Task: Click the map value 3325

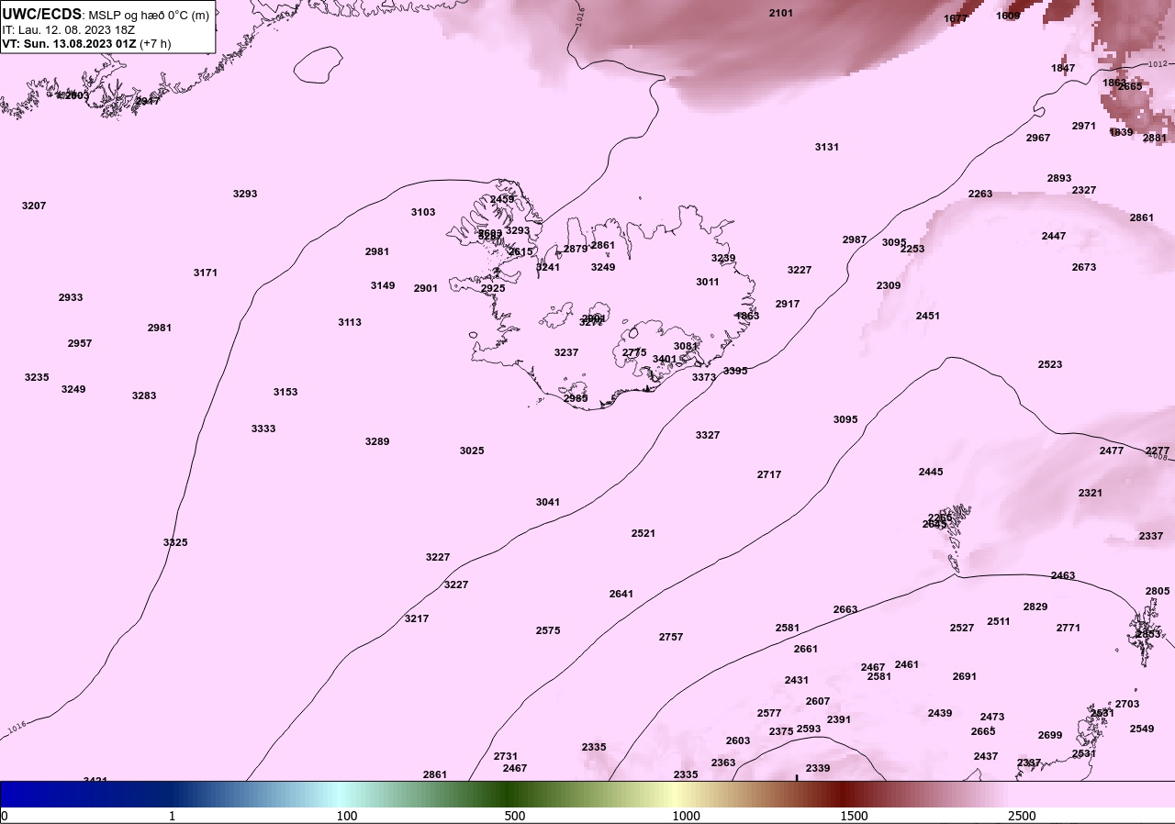Action: point(175,542)
